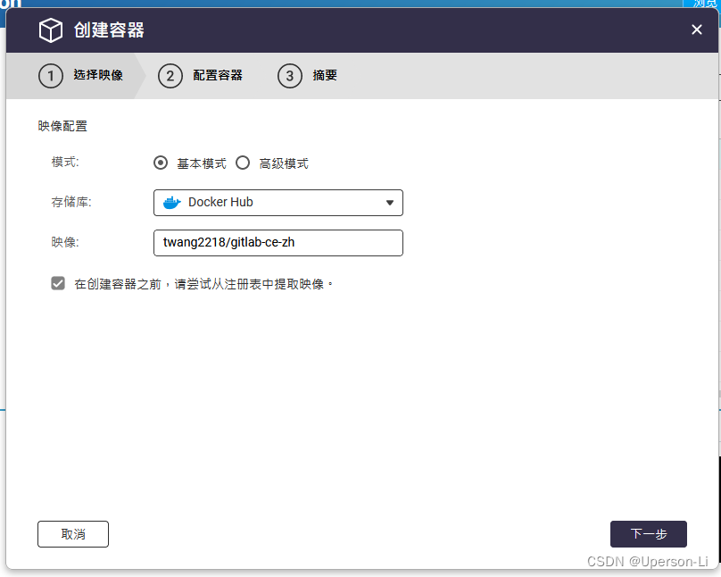Image resolution: width=721 pixels, height=577 pixels.
Task: Open the Docker Hub 存储库 dropdown
Action: click(278, 203)
